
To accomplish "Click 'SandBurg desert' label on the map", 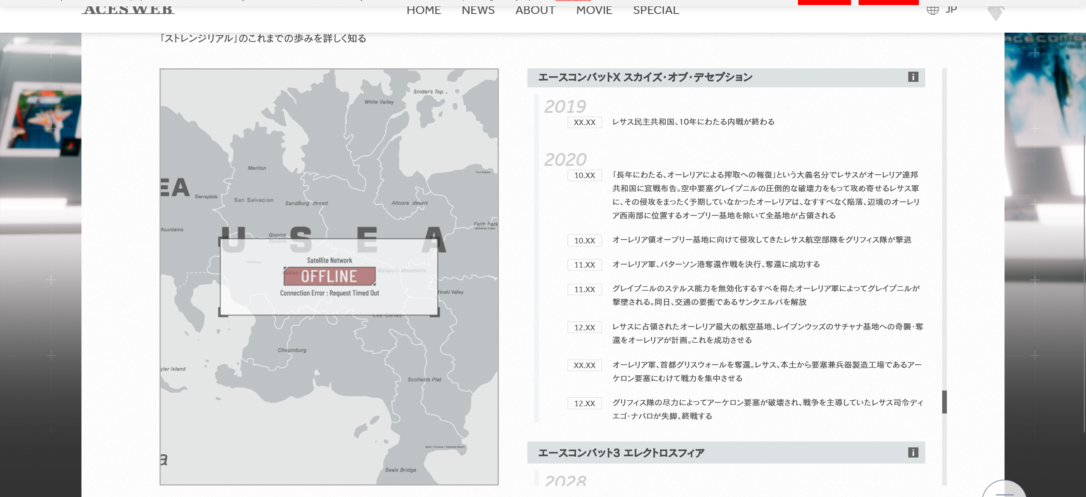I will (x=306, y=203).
